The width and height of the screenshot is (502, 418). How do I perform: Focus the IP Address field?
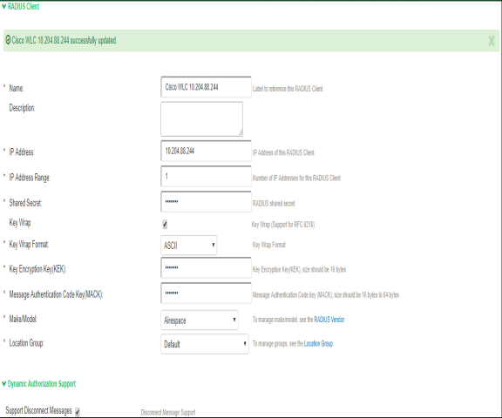[x=206, y=151]
